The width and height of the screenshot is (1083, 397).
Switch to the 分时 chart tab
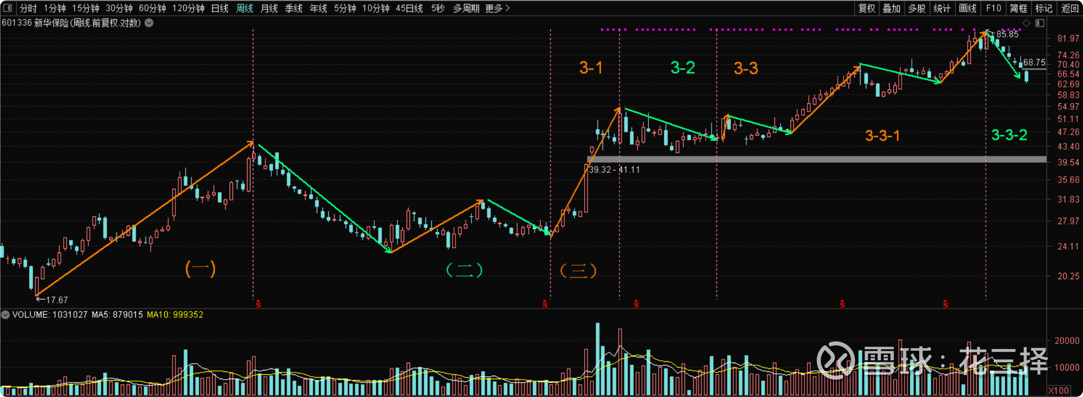coord(28,8)
